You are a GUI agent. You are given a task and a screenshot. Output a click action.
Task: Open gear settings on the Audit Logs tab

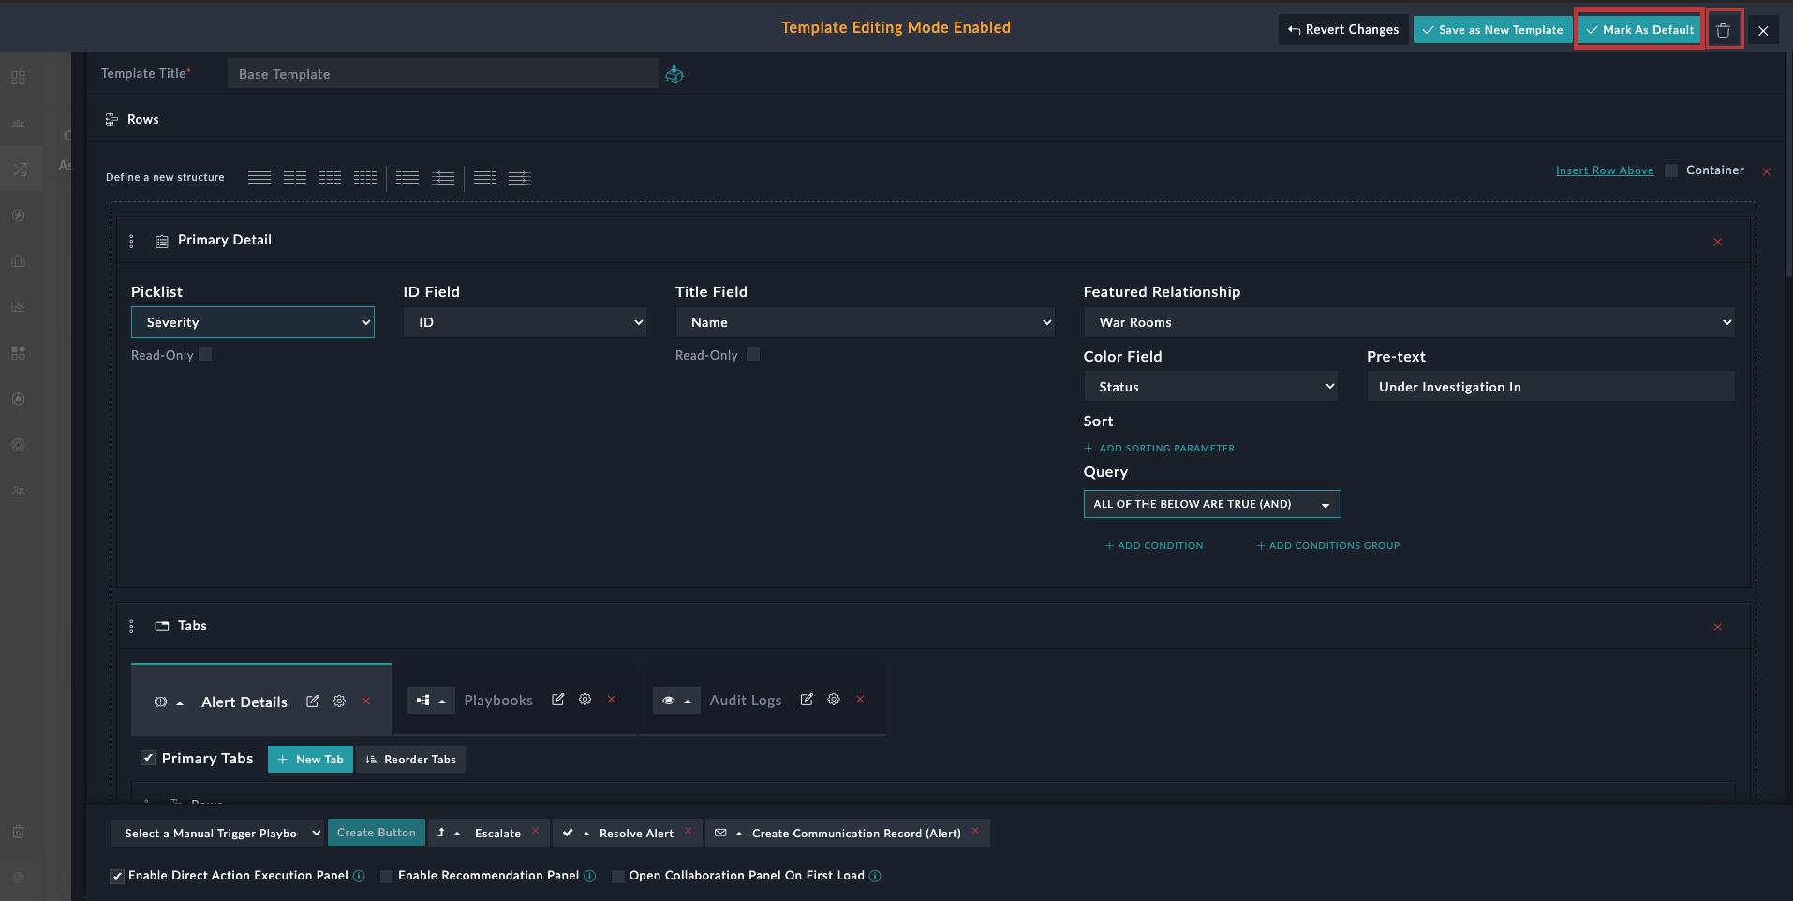pyautogui.click(x=833, y=699)
